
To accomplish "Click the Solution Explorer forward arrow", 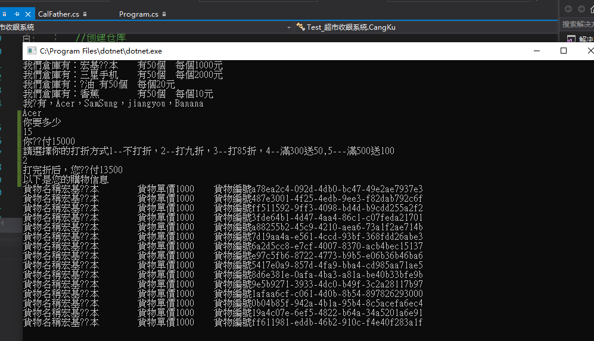I will click(x=581, y=9).
